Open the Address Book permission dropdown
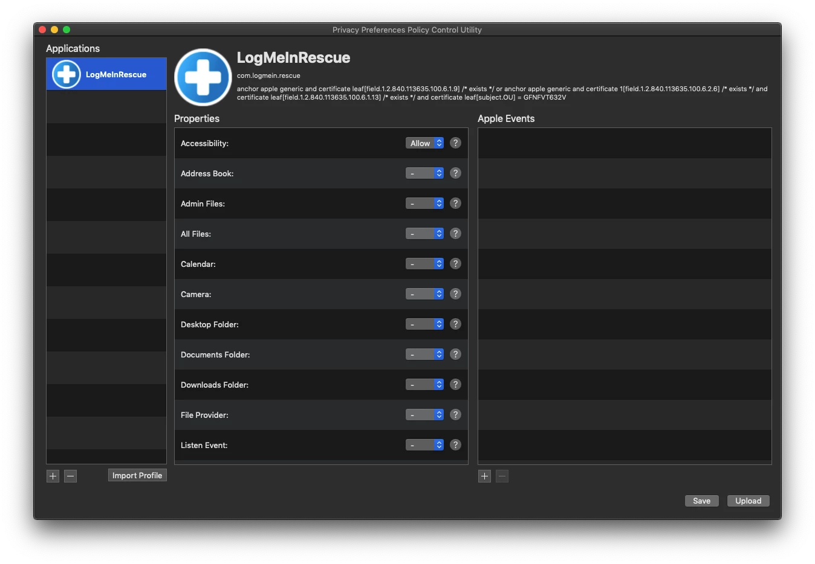This screenshot has height=564, width=815. [x=424, y=173]
